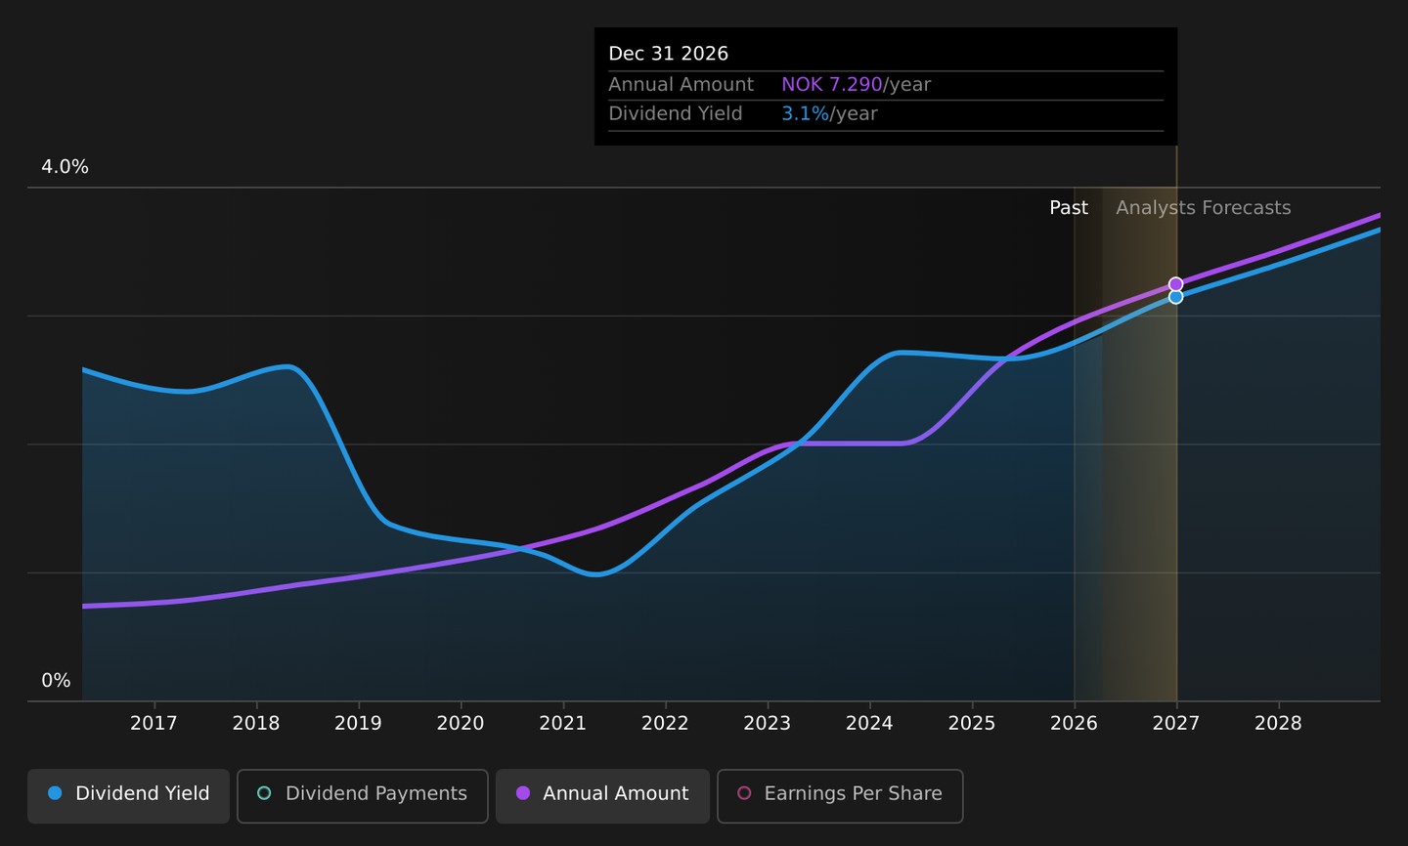Click the tooltip's Dividend Yield row label

pyautogui.click(x=676, y=114)
